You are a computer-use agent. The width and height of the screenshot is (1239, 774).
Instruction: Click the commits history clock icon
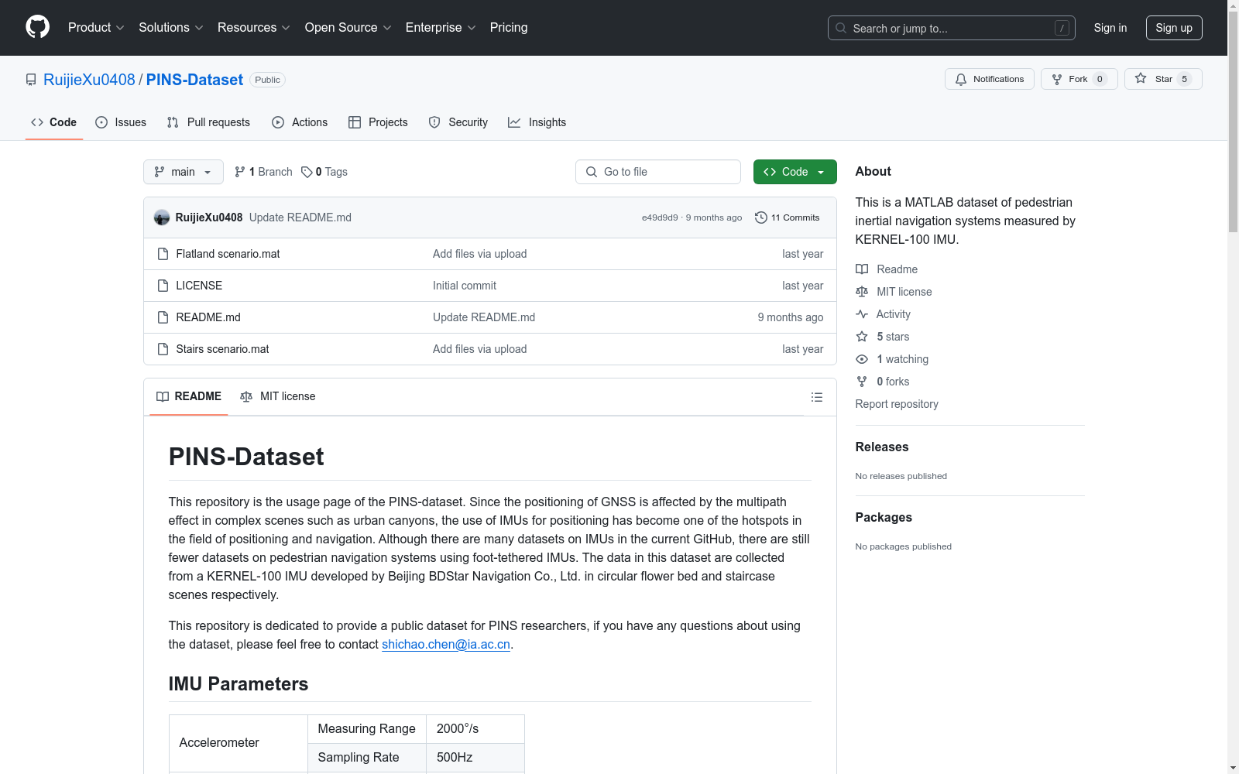coord(761,217)
